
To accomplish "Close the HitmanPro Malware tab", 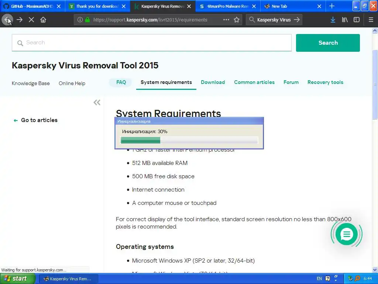I will [x=254, y=6].
